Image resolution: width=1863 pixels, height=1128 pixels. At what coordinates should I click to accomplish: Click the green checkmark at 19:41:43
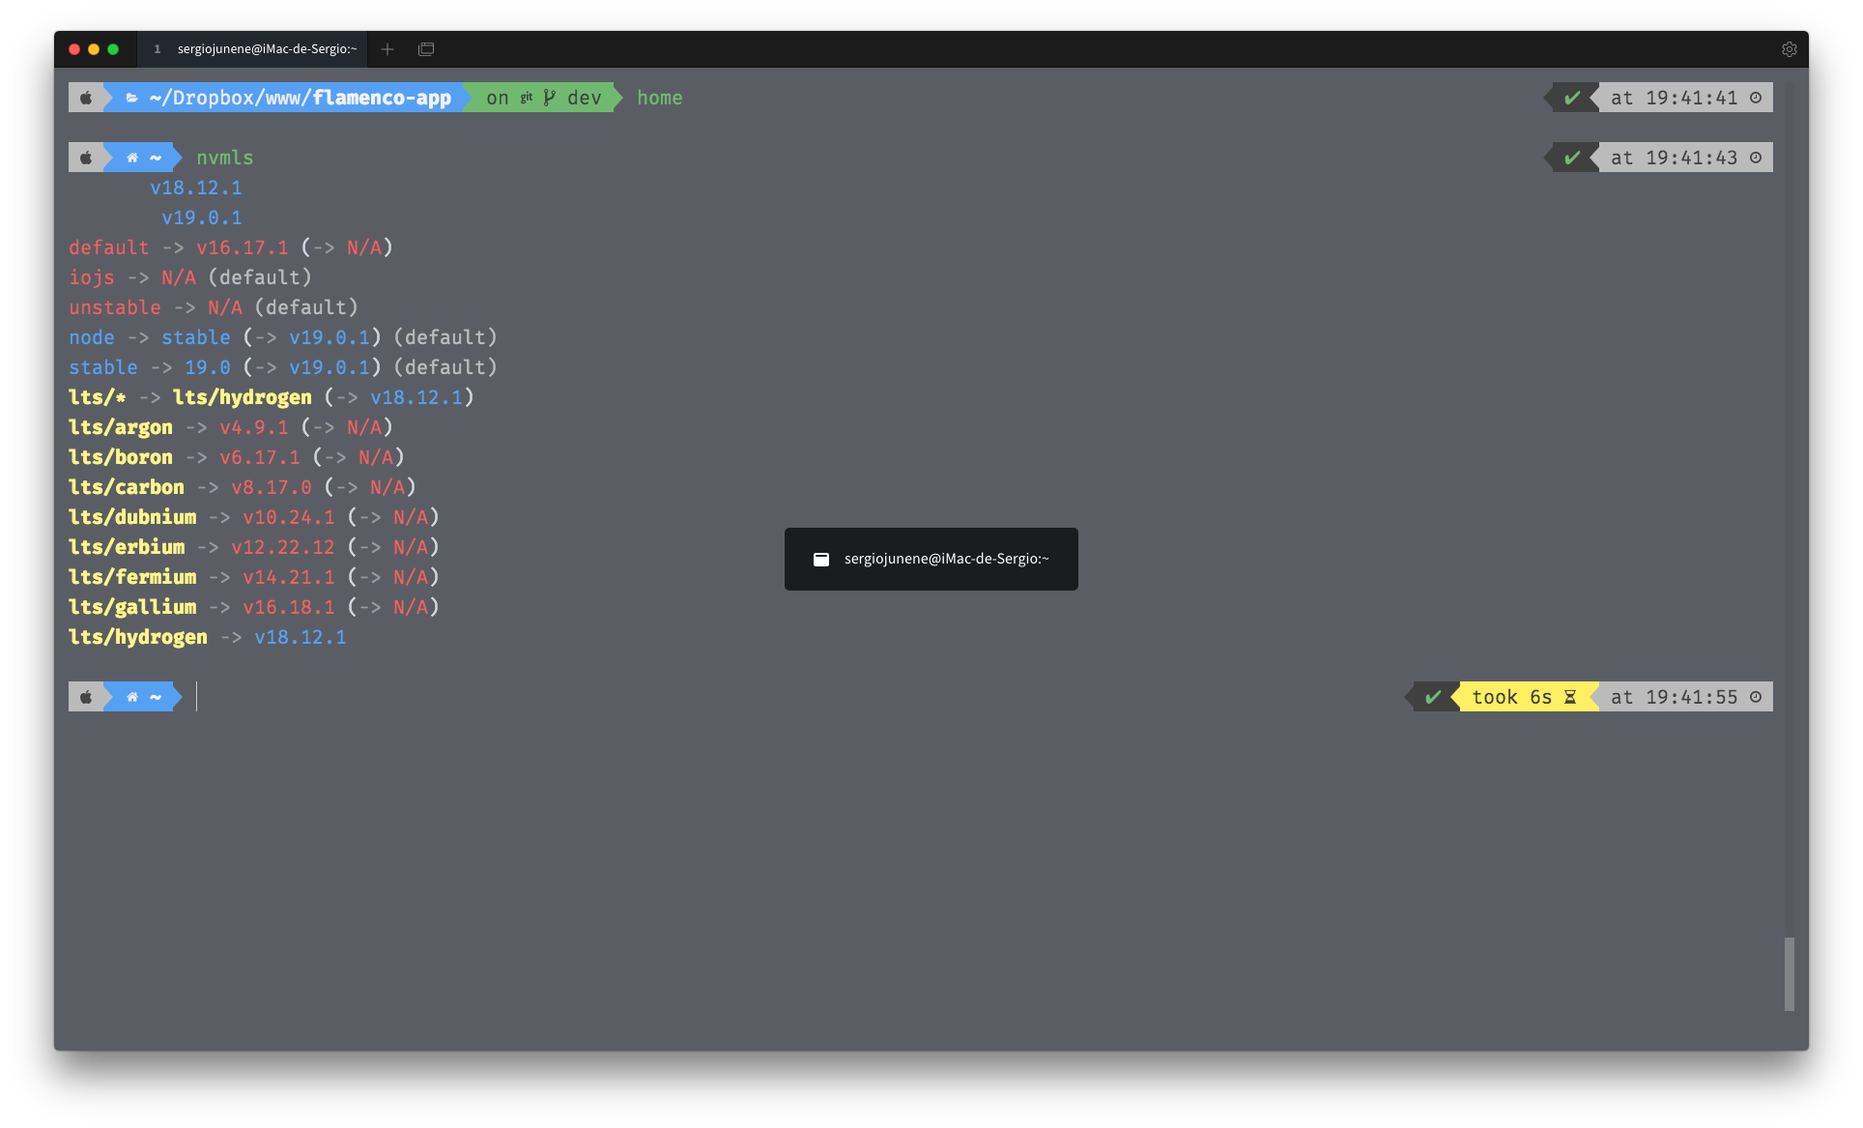[x=1572, y=158]
